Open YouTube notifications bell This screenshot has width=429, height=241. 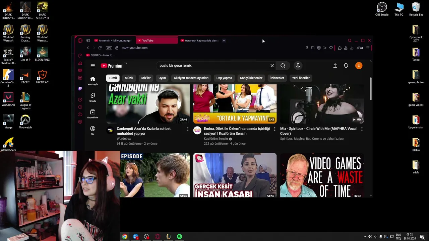click(346, 66)
